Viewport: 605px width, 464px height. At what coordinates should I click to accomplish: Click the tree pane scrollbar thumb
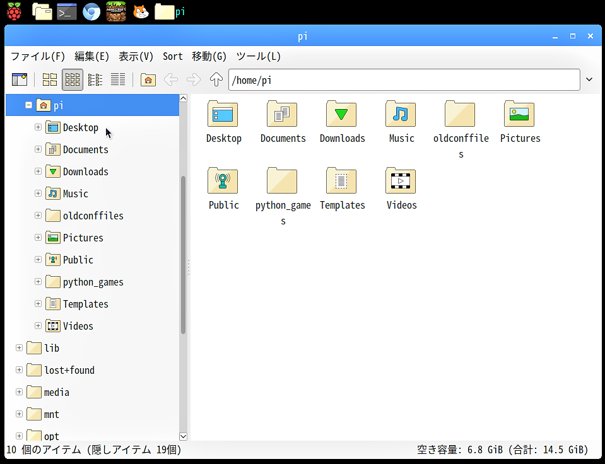[x=184, y=255]
